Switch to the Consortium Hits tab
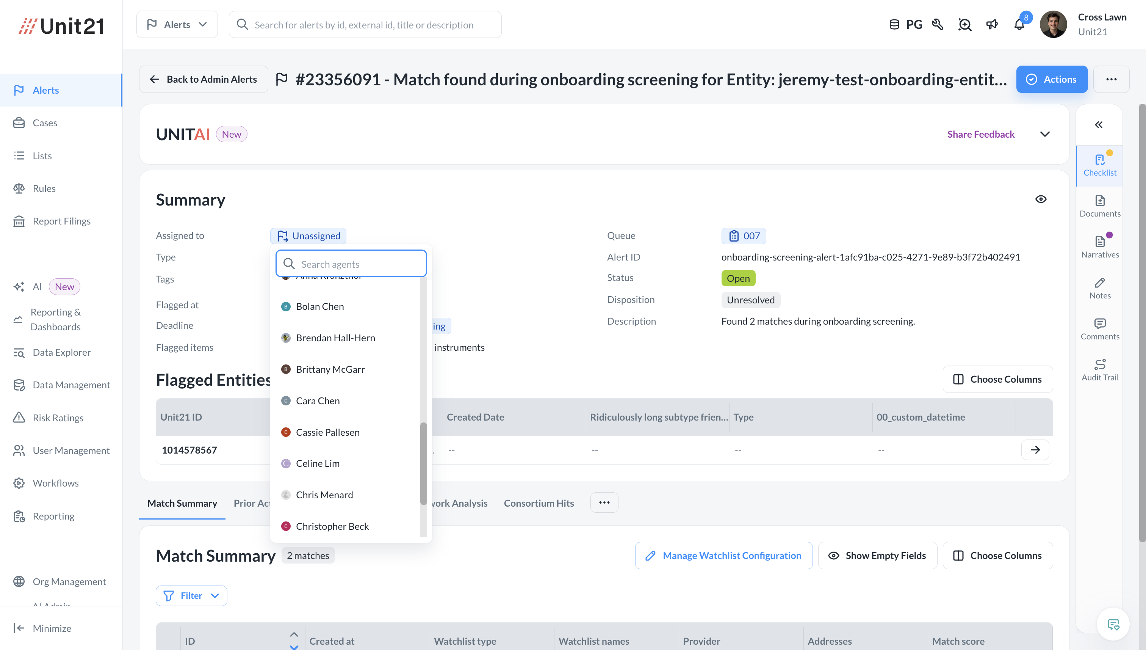Image resolution: width=1146 pixels, height=650 pixels. click(539, 503)
